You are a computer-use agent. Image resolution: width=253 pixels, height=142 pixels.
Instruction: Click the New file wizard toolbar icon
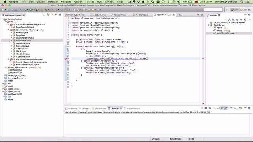point(3,9)
